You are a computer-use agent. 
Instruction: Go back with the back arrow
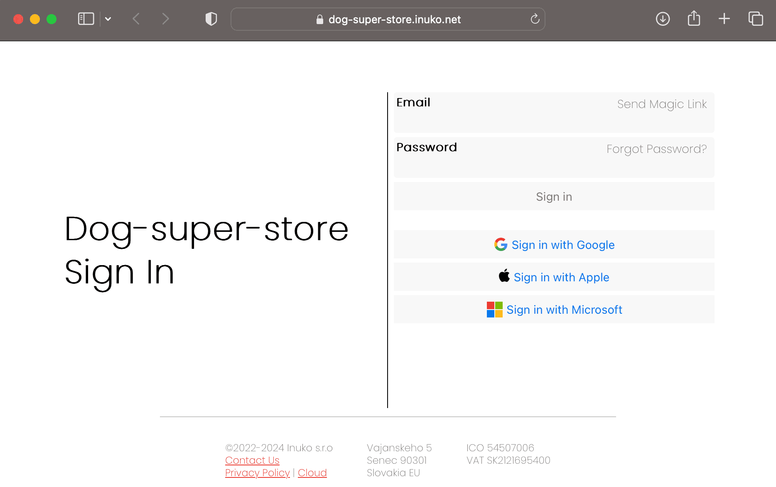[x=136, y=19]
